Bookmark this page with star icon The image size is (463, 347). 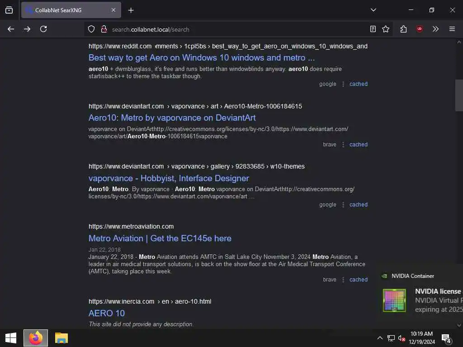(x=386, y=29)
